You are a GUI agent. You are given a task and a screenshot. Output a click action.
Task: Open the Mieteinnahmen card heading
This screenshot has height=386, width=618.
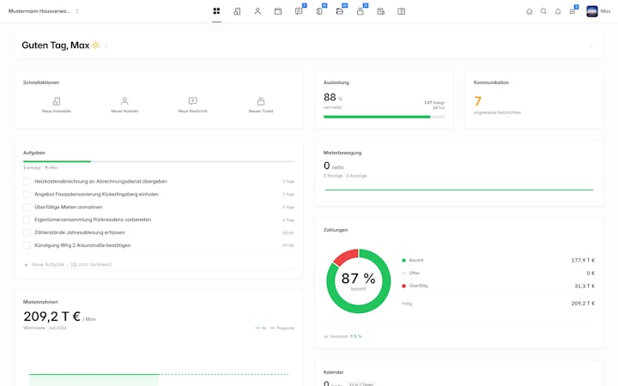pos(40,302)
